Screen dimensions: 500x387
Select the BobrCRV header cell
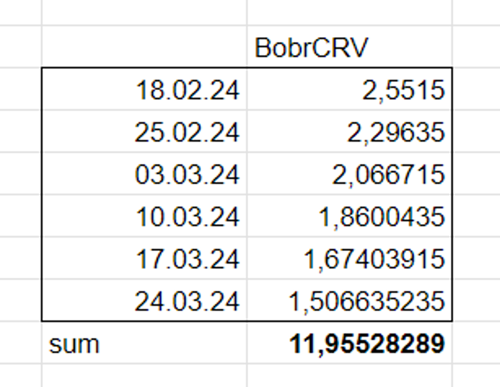click(x=349, y=47)
